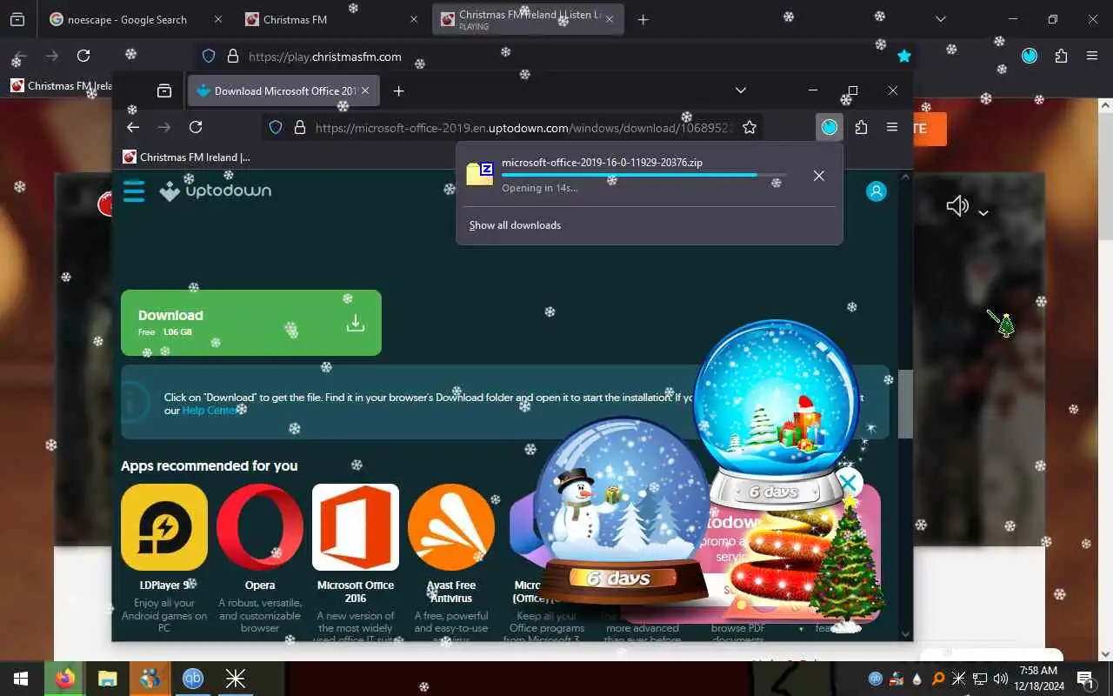
Task: Bookmark the Uptodown page with star
Action: [x=750, y=127]
